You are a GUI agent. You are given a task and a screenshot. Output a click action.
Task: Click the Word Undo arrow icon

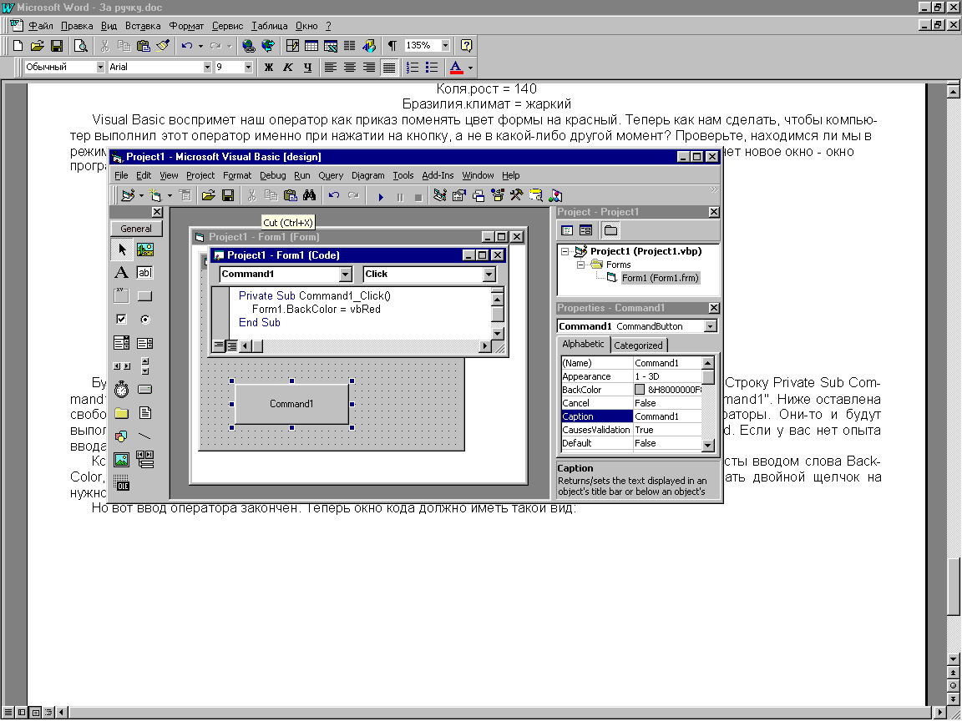click(187, 46)
